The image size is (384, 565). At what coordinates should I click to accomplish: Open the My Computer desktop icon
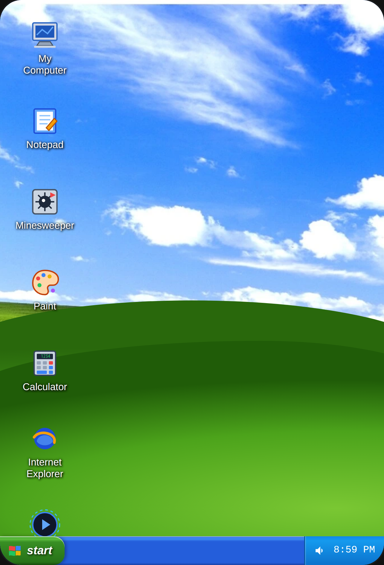(x=45, y=35)
